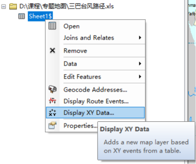196x164 pixels.
Task: Expand the Data submenu arrow
Action: 140,64
